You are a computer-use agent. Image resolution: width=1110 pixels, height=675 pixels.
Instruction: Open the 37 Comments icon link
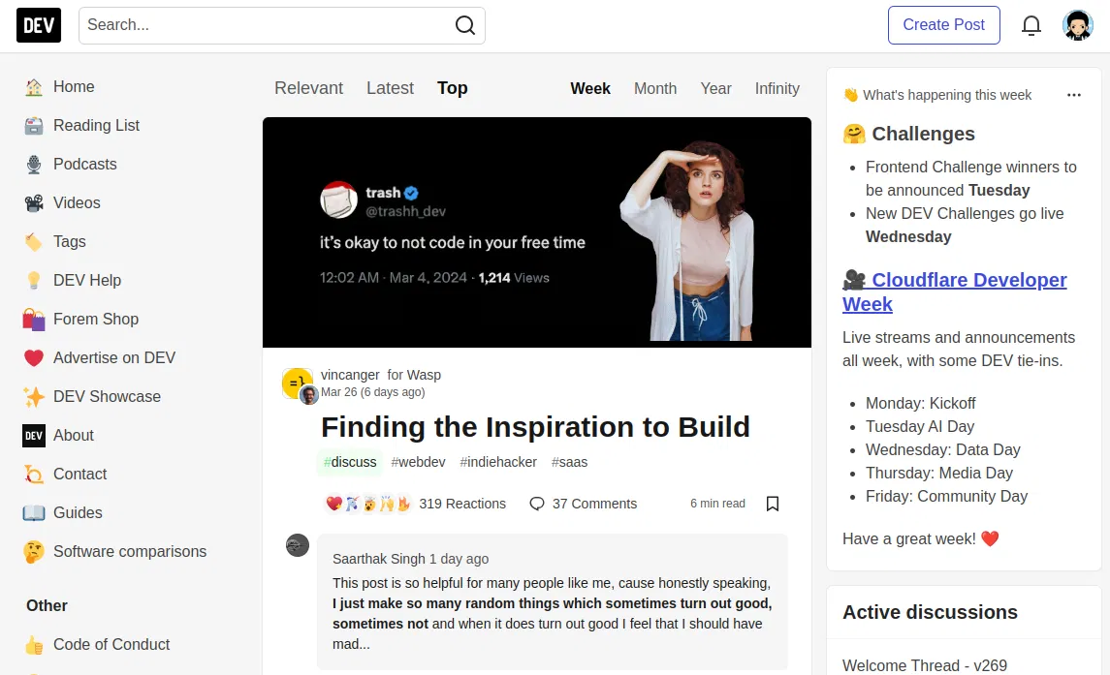[x=537, y=504]
